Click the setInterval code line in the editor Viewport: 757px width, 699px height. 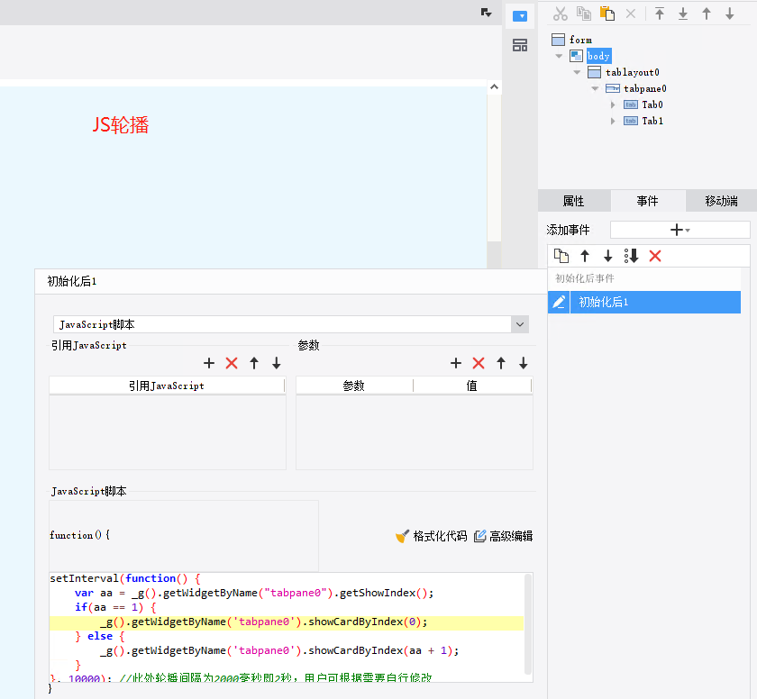click(x=125, y=578)
